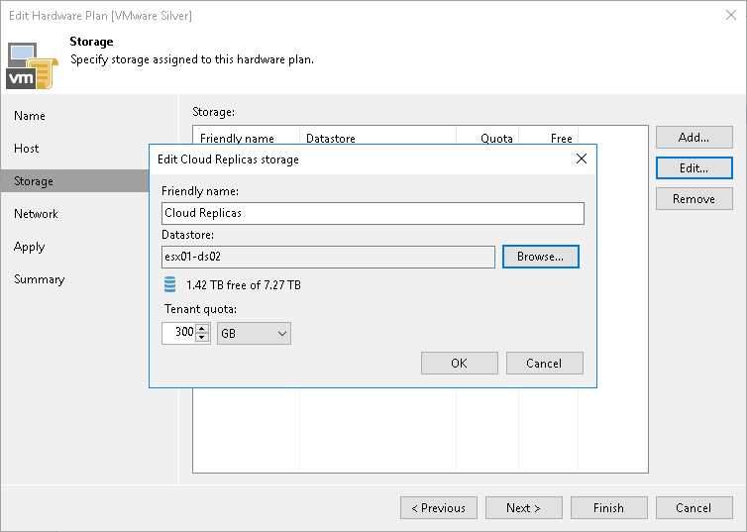Click the hardware plan VM wizard icon

[x=32, y=65]
